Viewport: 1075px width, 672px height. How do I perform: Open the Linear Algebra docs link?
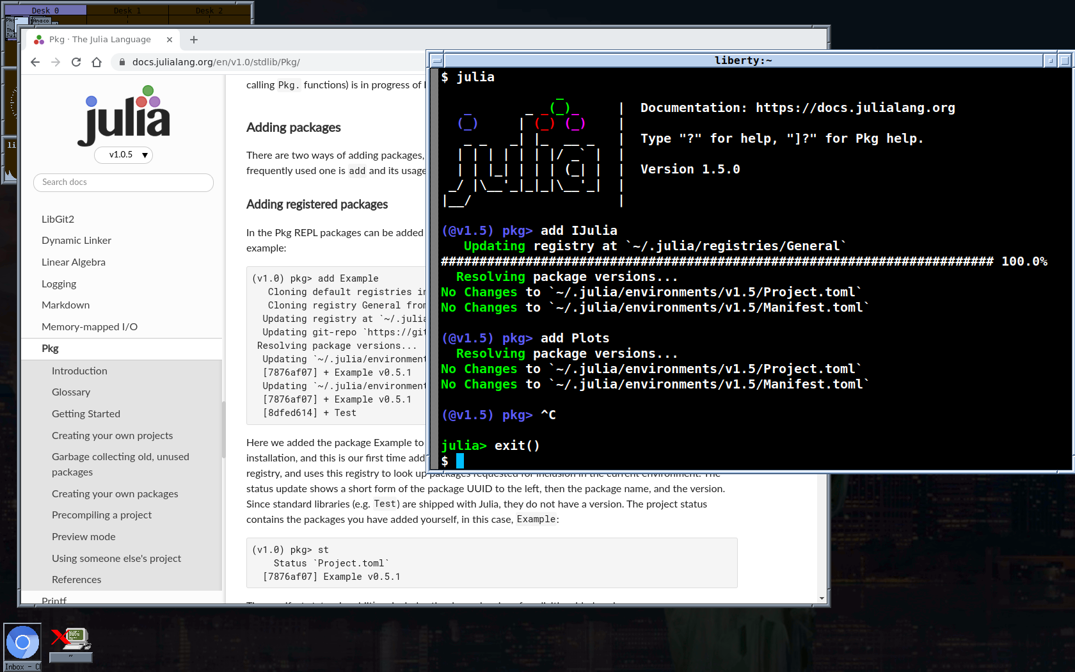(74, 262)
